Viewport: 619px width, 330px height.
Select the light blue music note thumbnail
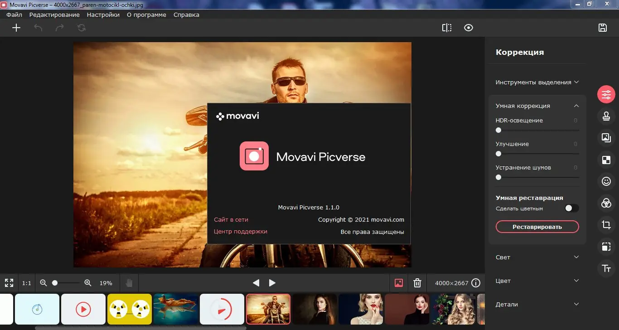(37, 309)
